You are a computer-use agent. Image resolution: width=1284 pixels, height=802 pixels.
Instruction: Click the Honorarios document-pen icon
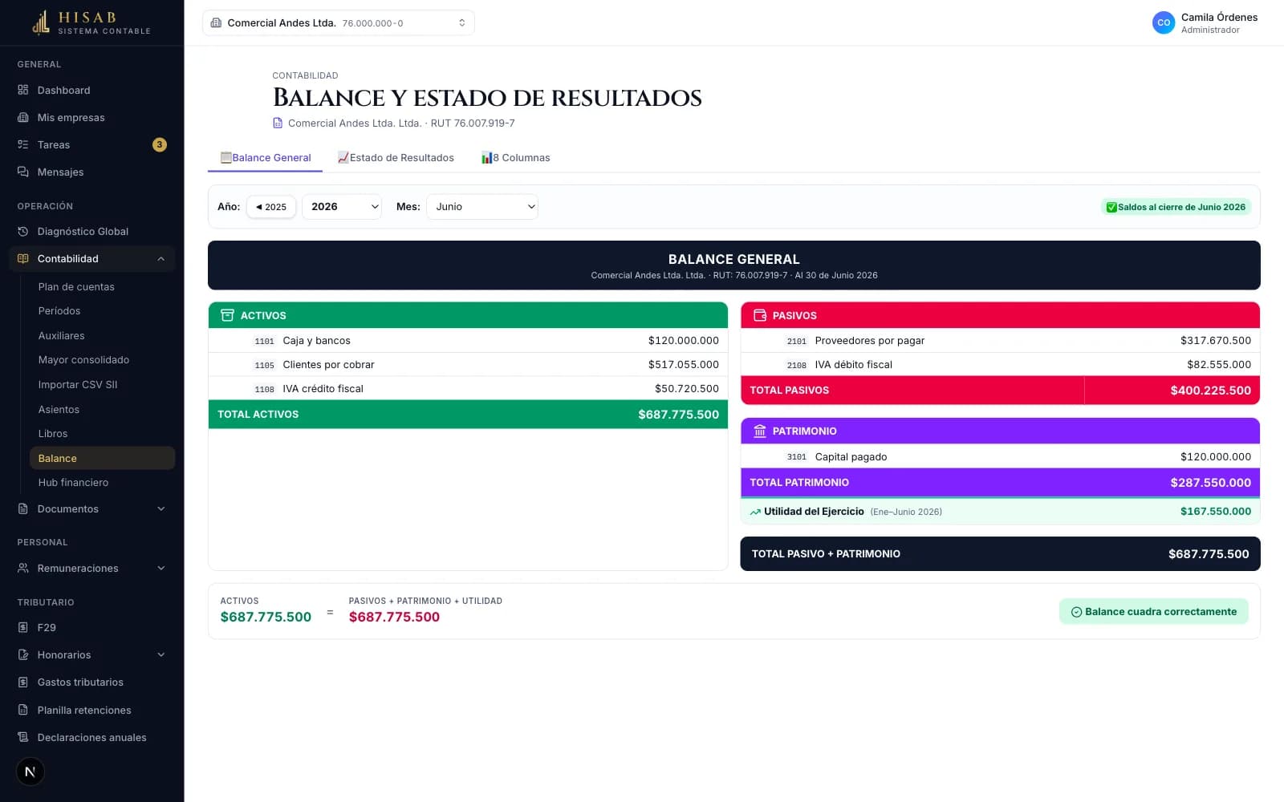[x=23, y=654]
